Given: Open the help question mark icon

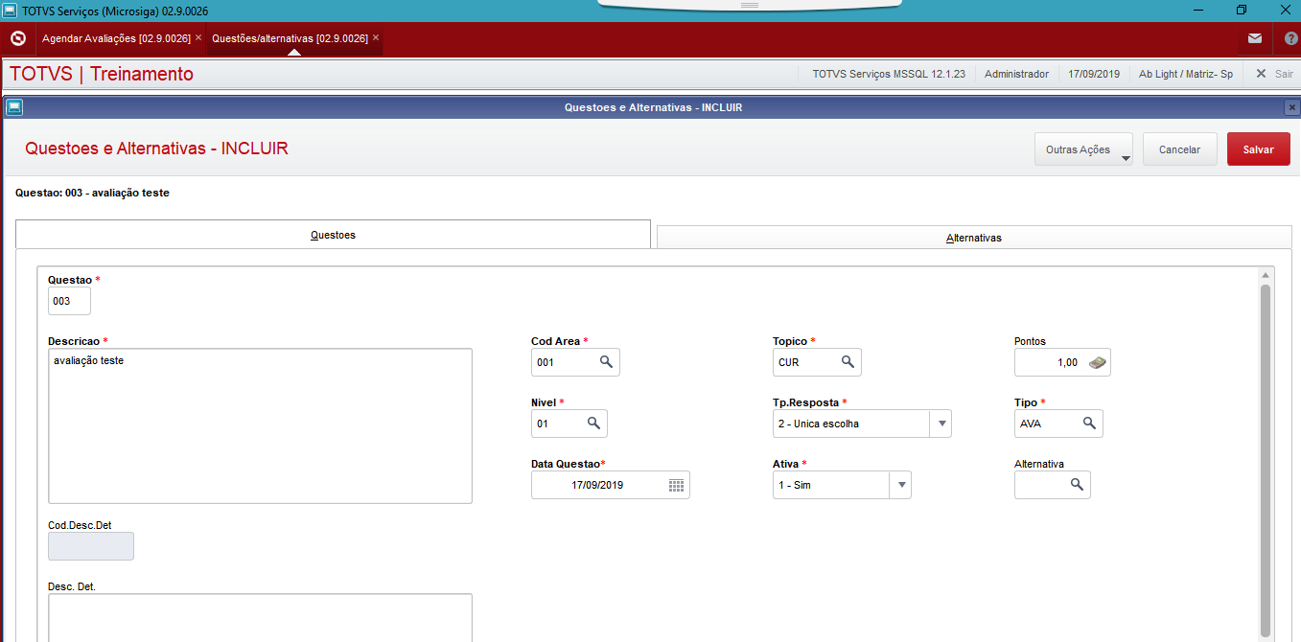Looking at the screenshot, I should [x=1289, y=39].
